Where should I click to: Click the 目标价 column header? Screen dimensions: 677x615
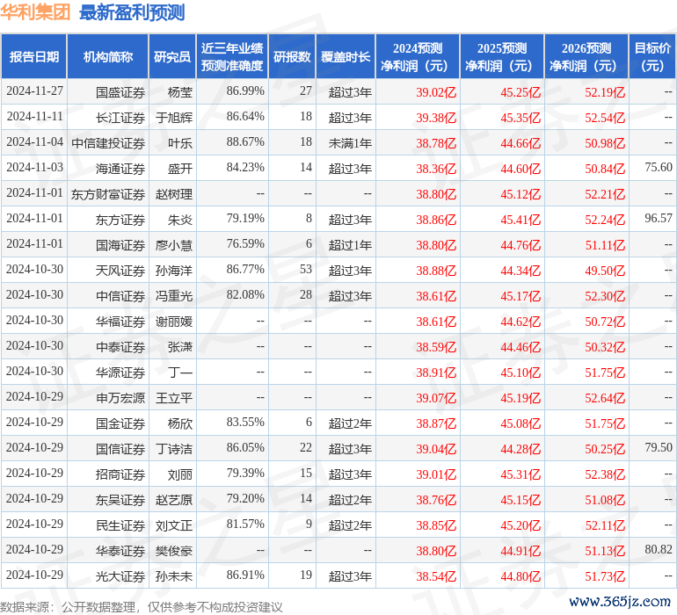tap(652, 56)
